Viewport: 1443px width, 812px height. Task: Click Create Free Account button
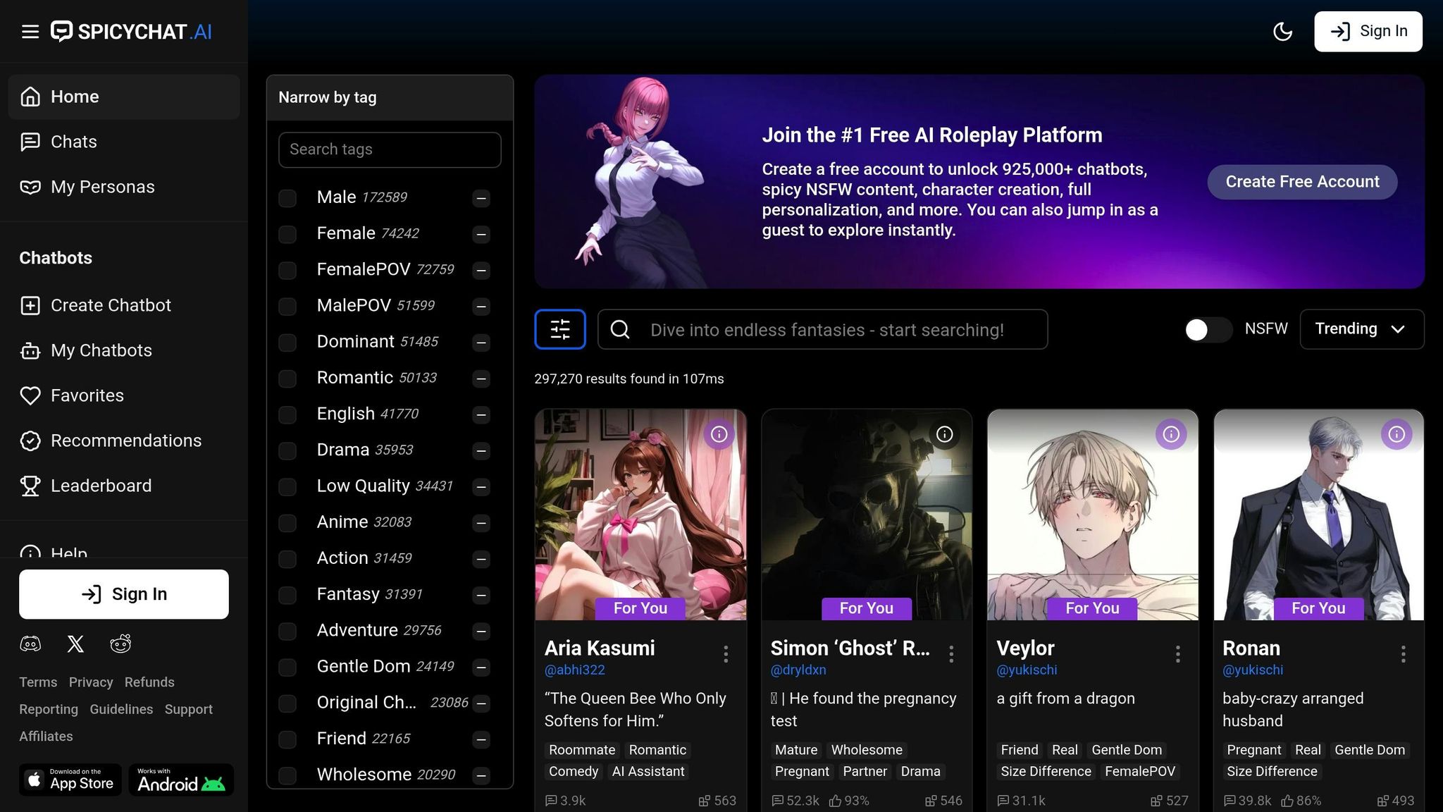(x=1302, y=182)
